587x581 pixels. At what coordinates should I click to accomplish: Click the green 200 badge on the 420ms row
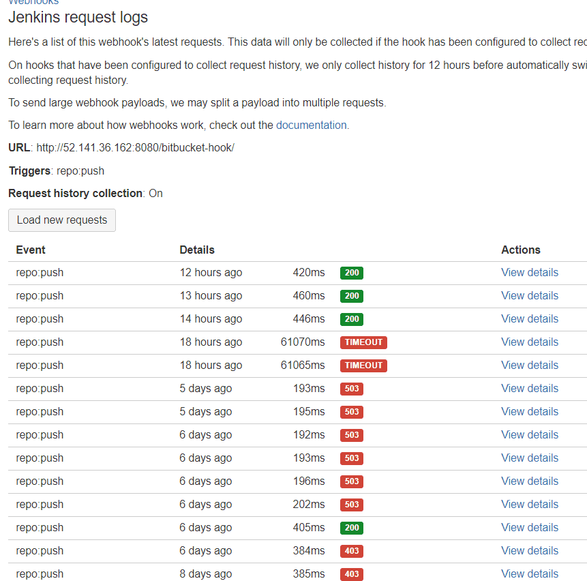[x=352, y=273]
